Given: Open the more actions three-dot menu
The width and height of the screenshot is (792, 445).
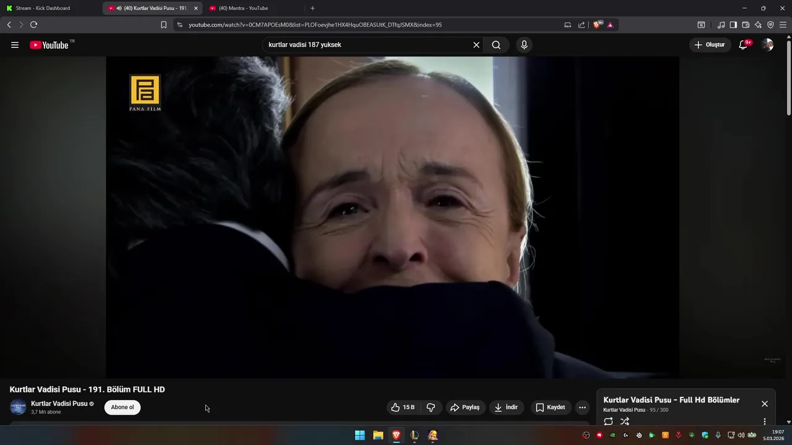Looking at the screenshot, I should coord(582,407).
